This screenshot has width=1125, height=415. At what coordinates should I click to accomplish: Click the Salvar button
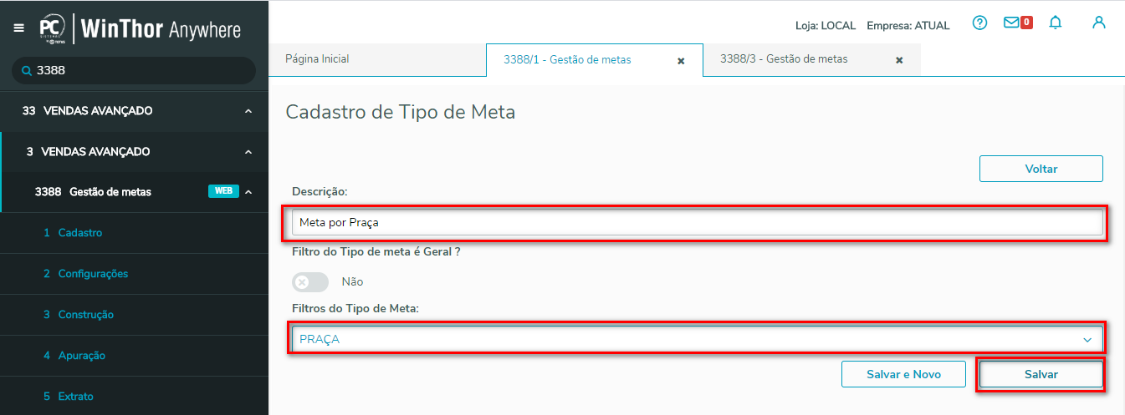pyautogui.click(x=1041, y=375)
